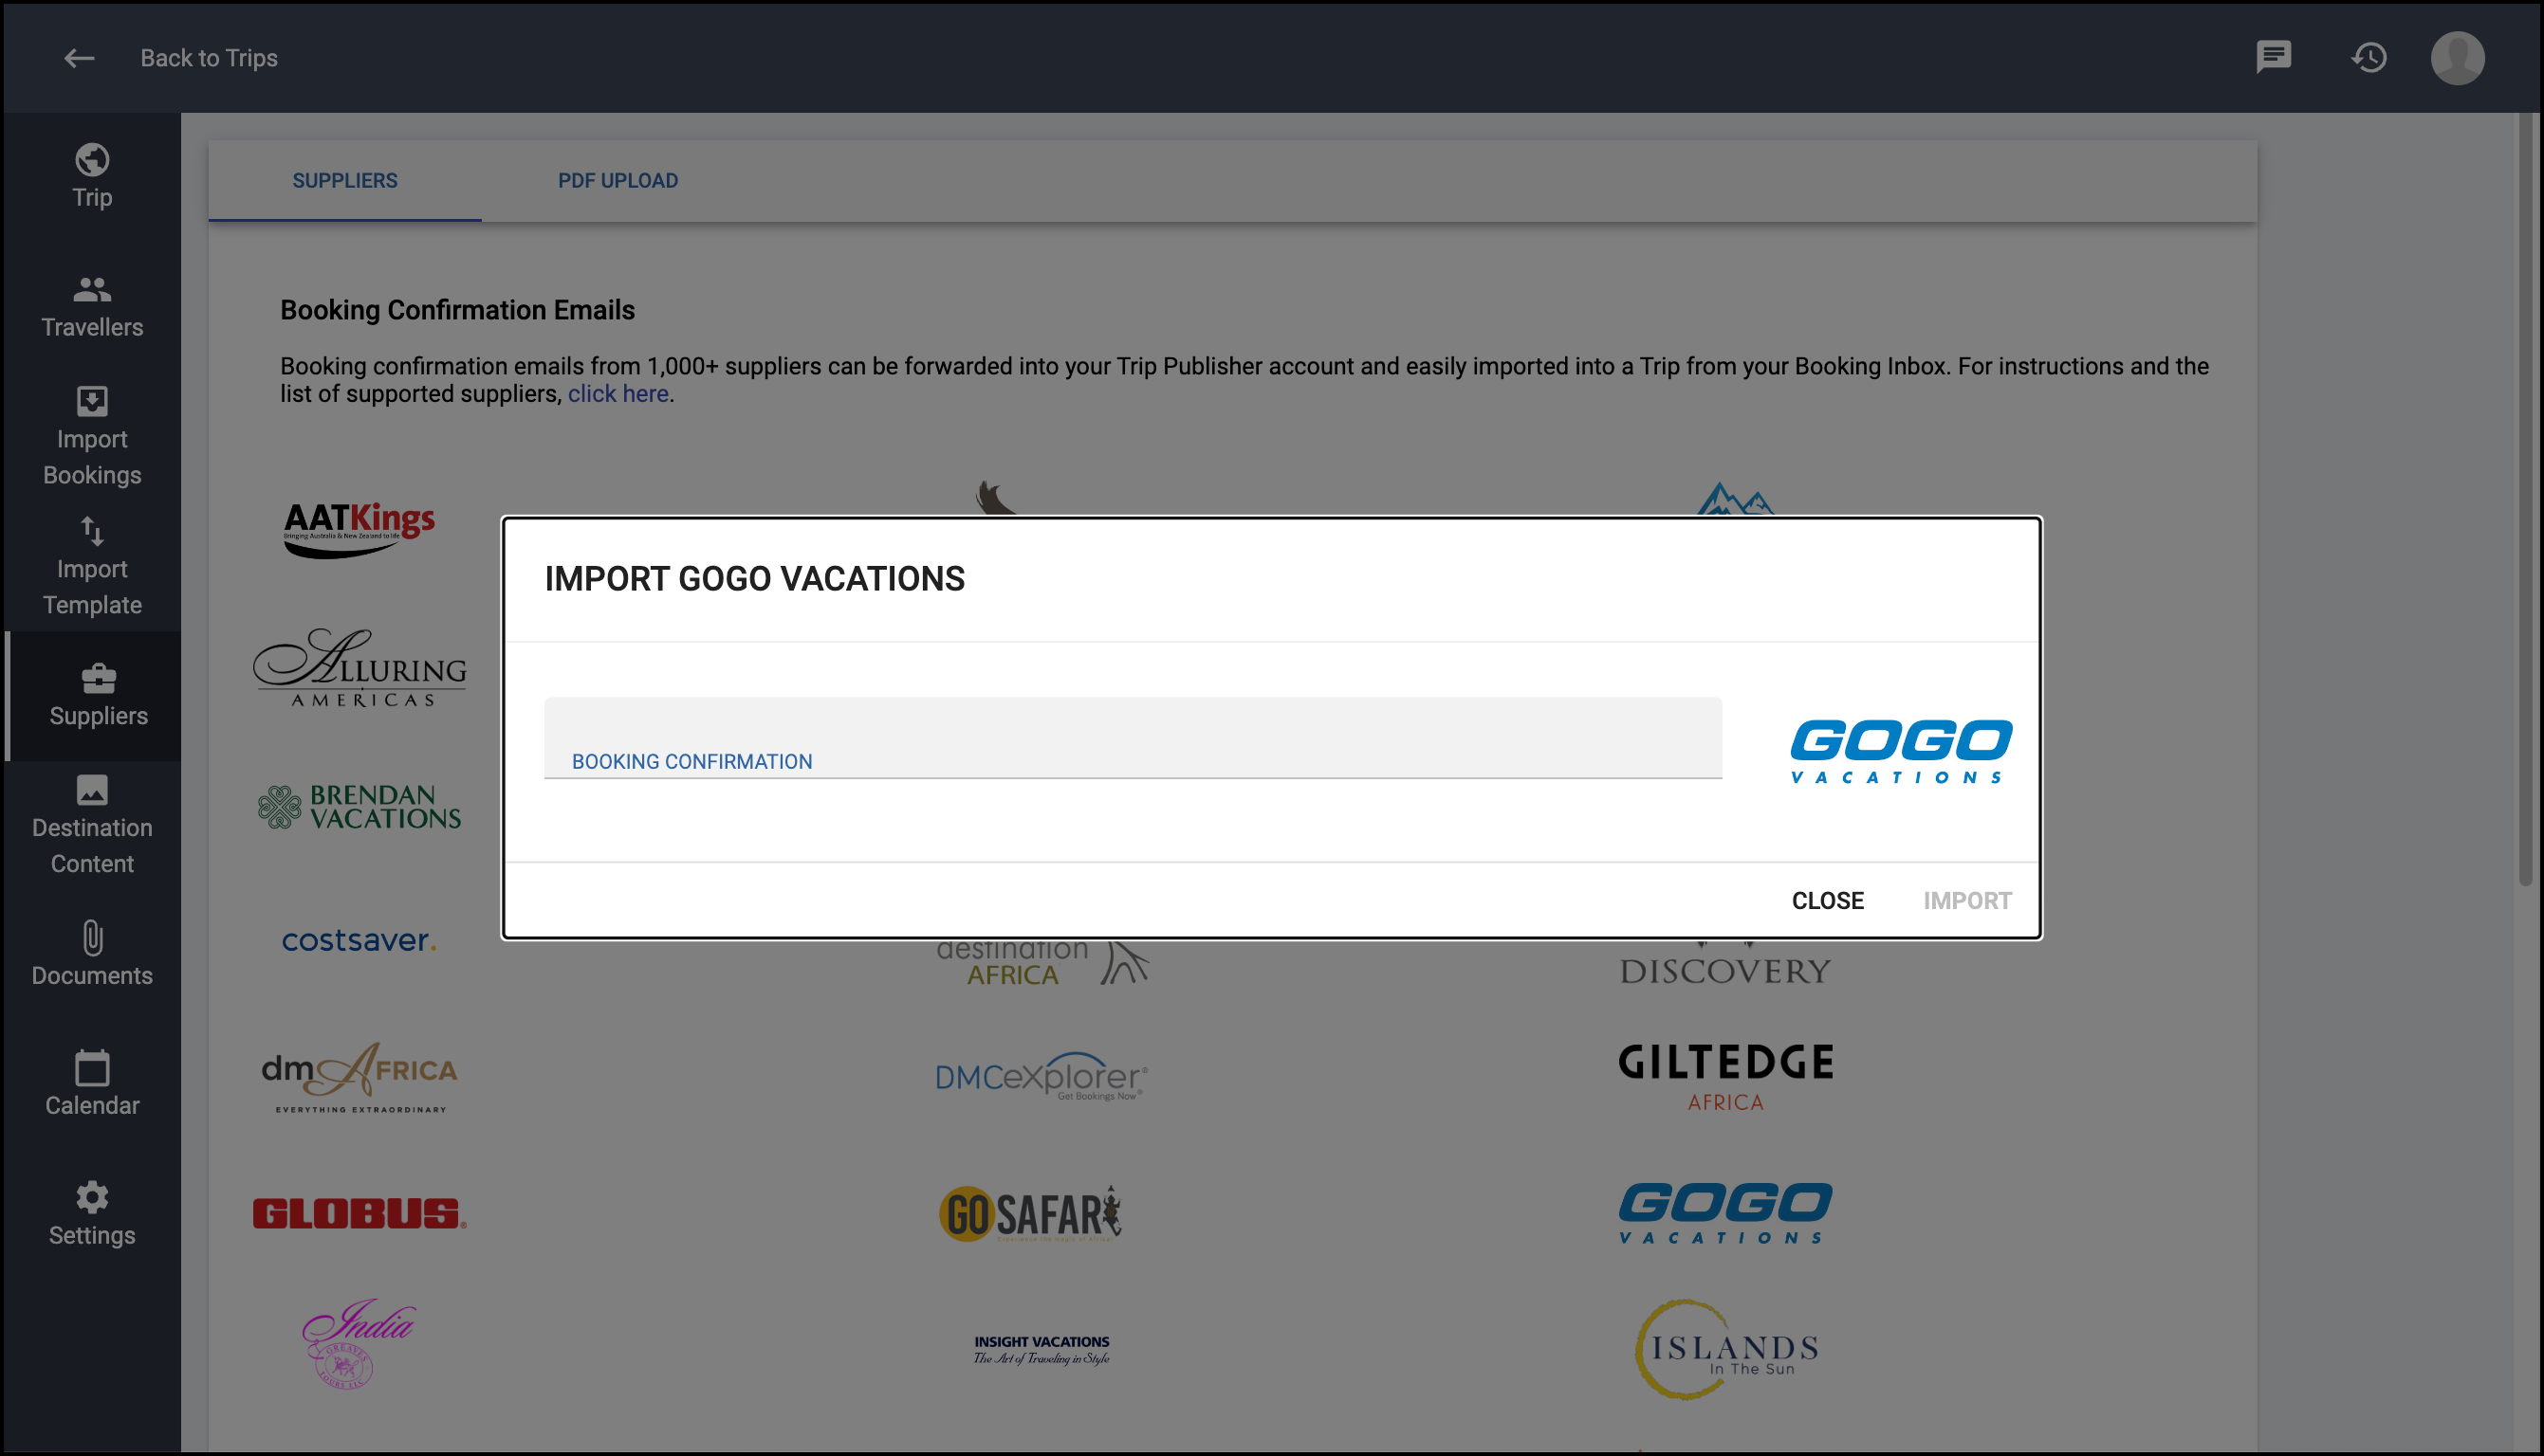Select the Costsaver supplier logo

pos(359,940)
